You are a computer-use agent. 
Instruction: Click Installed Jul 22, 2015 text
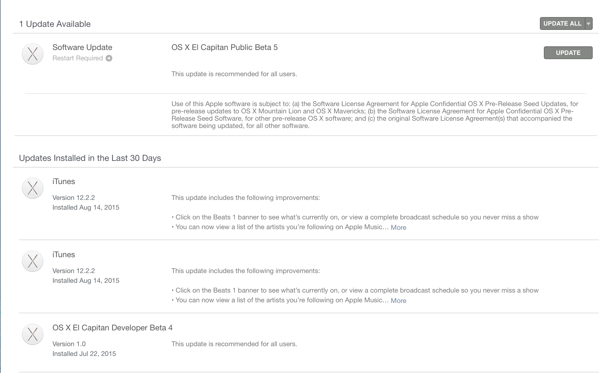click(84, 353)
